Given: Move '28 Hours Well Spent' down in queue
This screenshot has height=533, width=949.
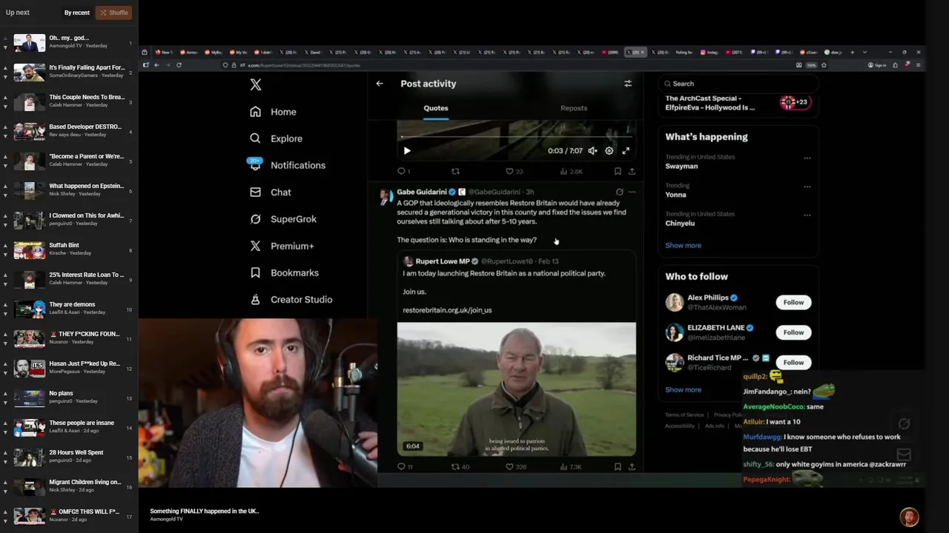Looking at the screenshot, I should point(5,463).
